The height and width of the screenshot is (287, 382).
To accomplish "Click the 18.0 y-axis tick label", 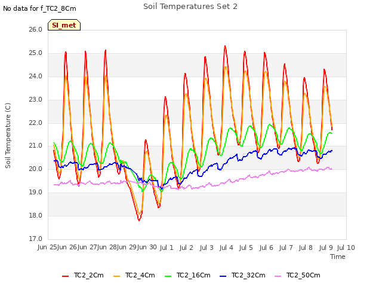I will tap(36, 215).
